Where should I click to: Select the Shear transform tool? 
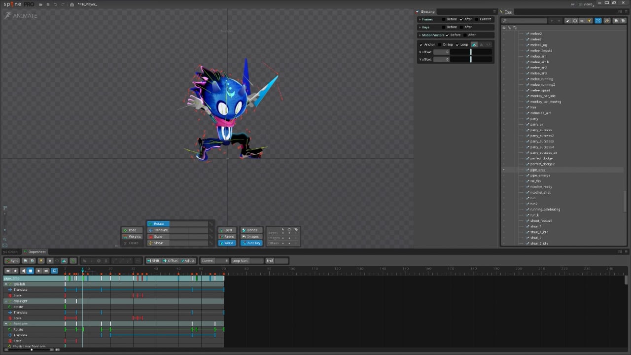(158, 243)
